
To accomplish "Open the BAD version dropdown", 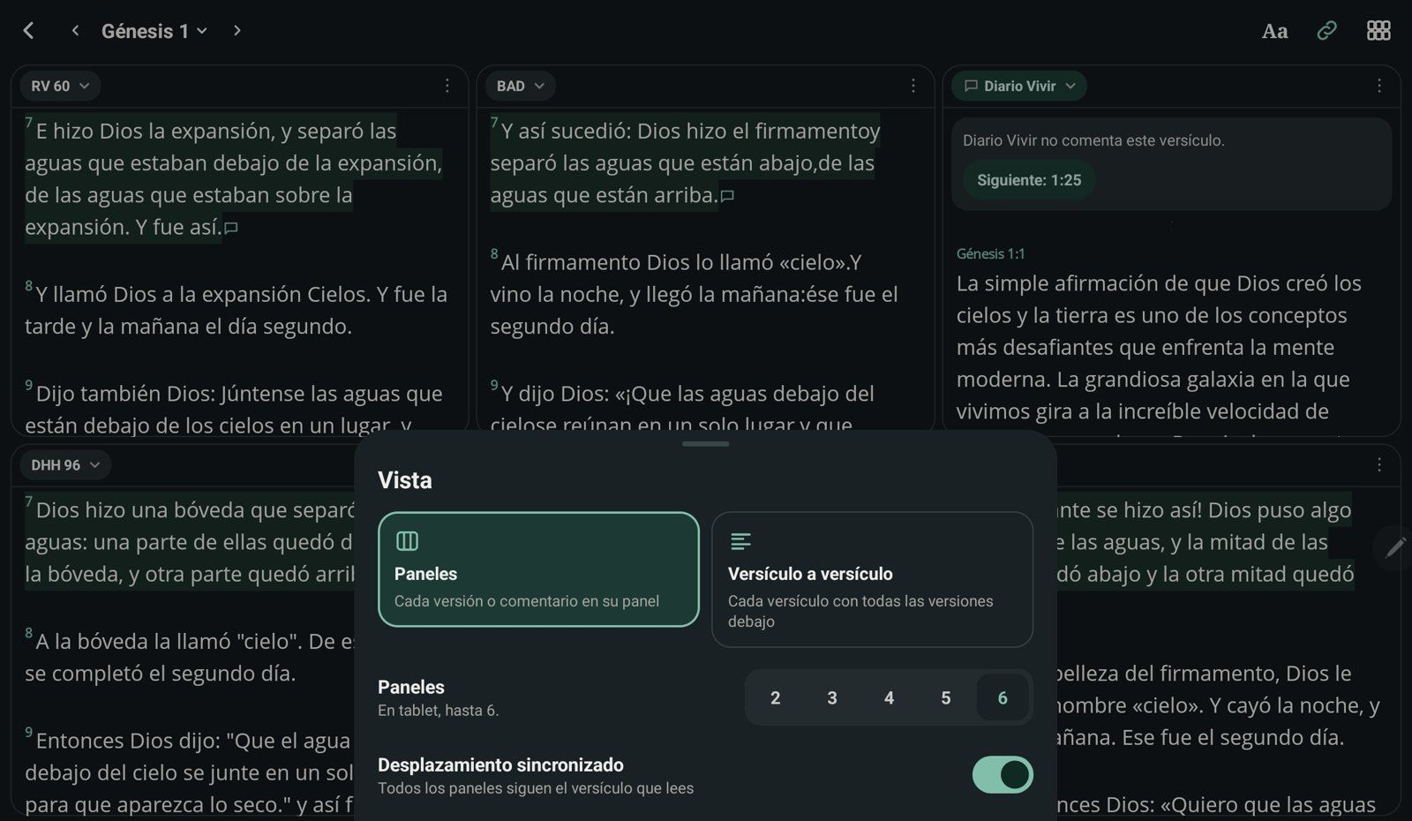I will click(520, 86).
